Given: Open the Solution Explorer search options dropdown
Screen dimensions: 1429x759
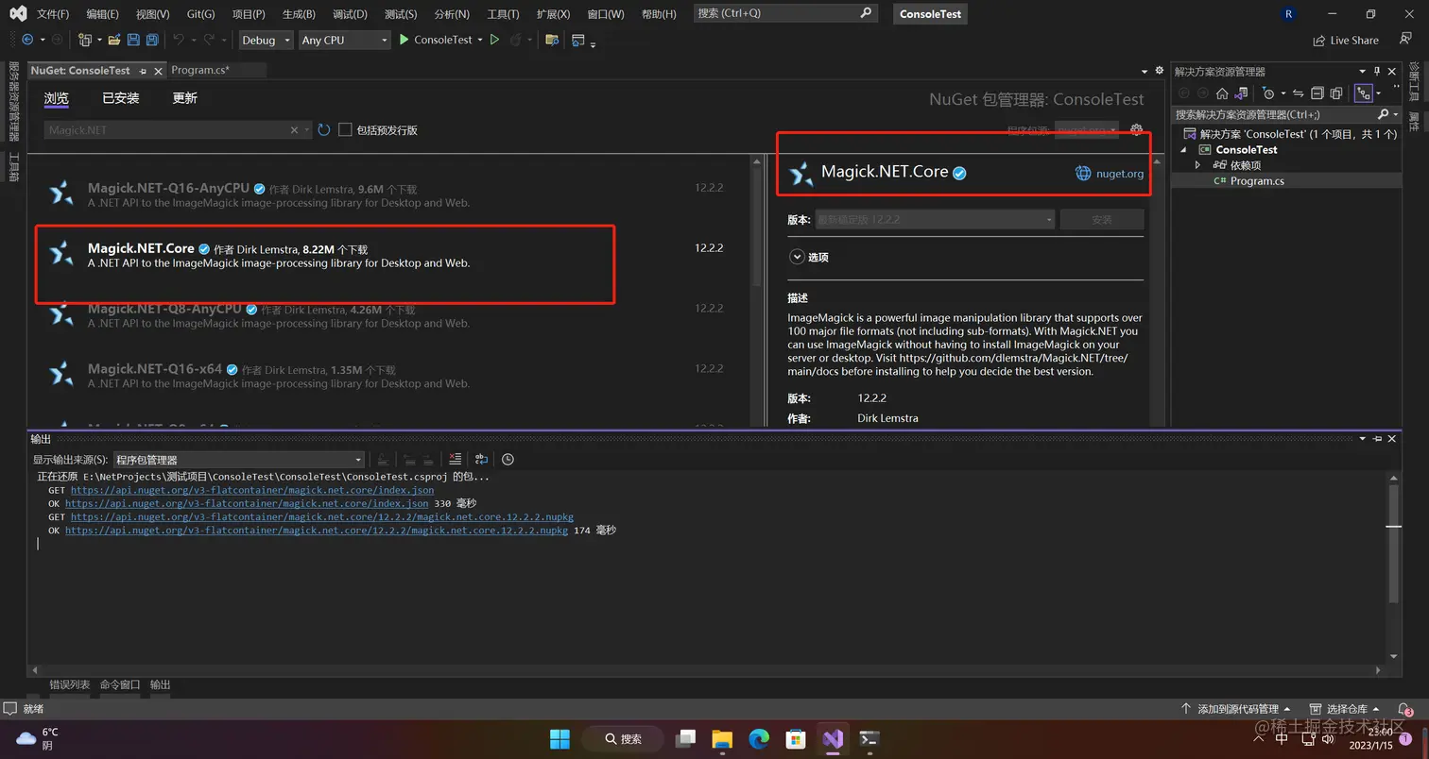Looking at the screenshot, I should pos(1394,114).
